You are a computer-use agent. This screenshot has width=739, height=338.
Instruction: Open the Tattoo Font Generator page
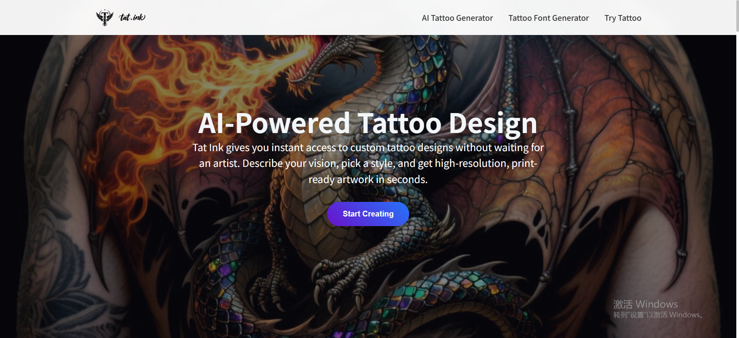[548, 18]
